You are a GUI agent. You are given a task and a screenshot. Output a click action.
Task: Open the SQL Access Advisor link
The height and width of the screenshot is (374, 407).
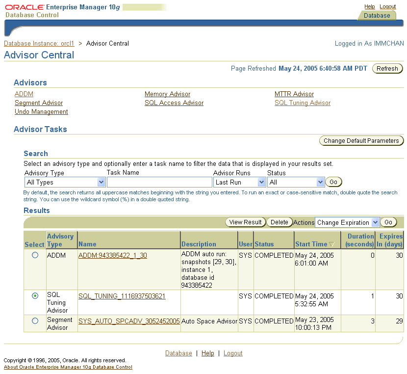pos(174,103)
